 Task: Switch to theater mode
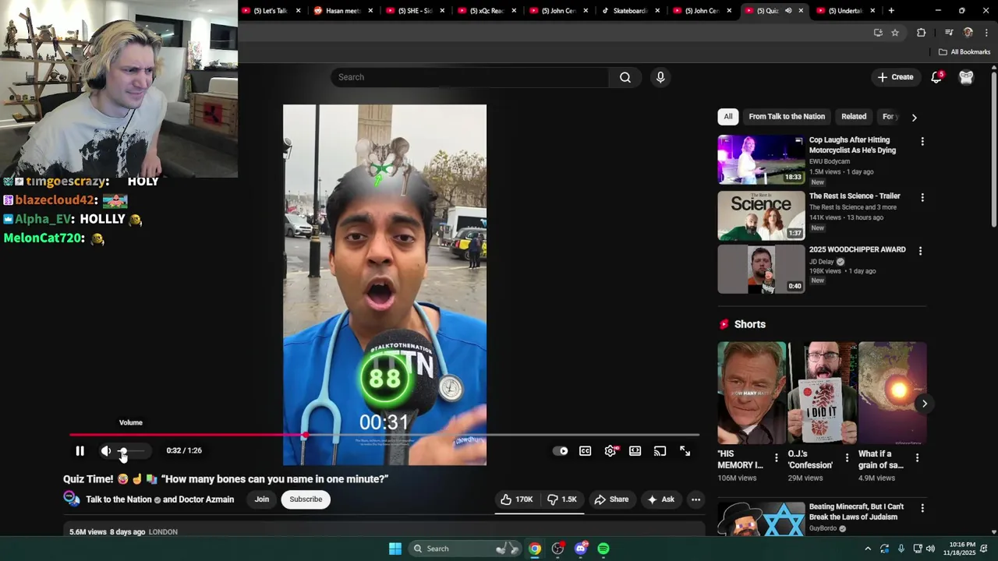click(635, 451)
